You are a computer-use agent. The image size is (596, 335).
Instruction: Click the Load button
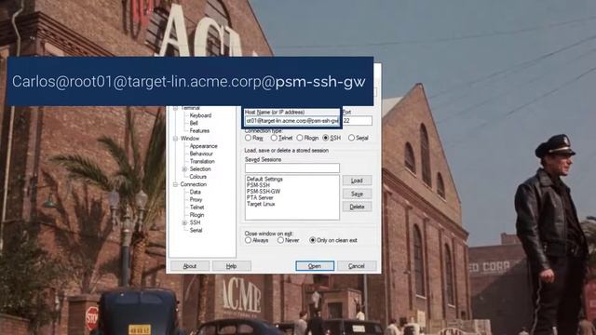coord(357,181)
